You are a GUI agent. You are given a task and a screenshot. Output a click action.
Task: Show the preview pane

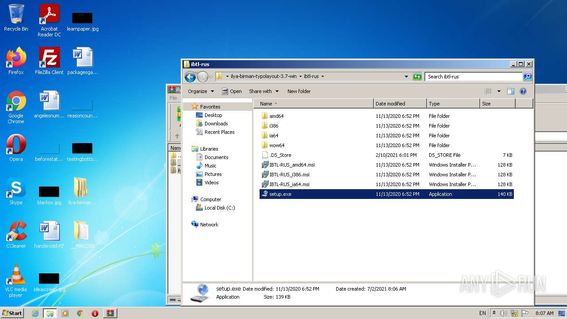click(x=510, y=91)
